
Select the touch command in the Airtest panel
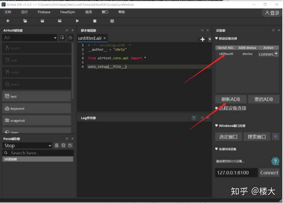point(37,48)
